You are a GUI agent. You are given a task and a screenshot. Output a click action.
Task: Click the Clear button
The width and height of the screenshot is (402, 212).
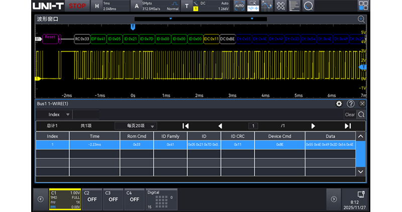[350, 115]
